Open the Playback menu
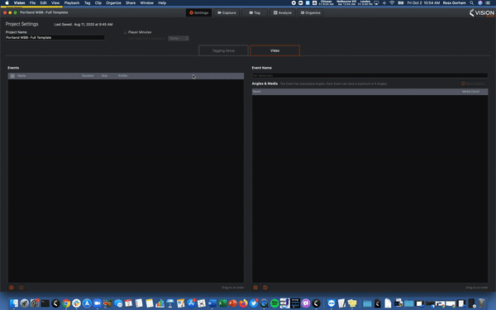 (72, 2)
